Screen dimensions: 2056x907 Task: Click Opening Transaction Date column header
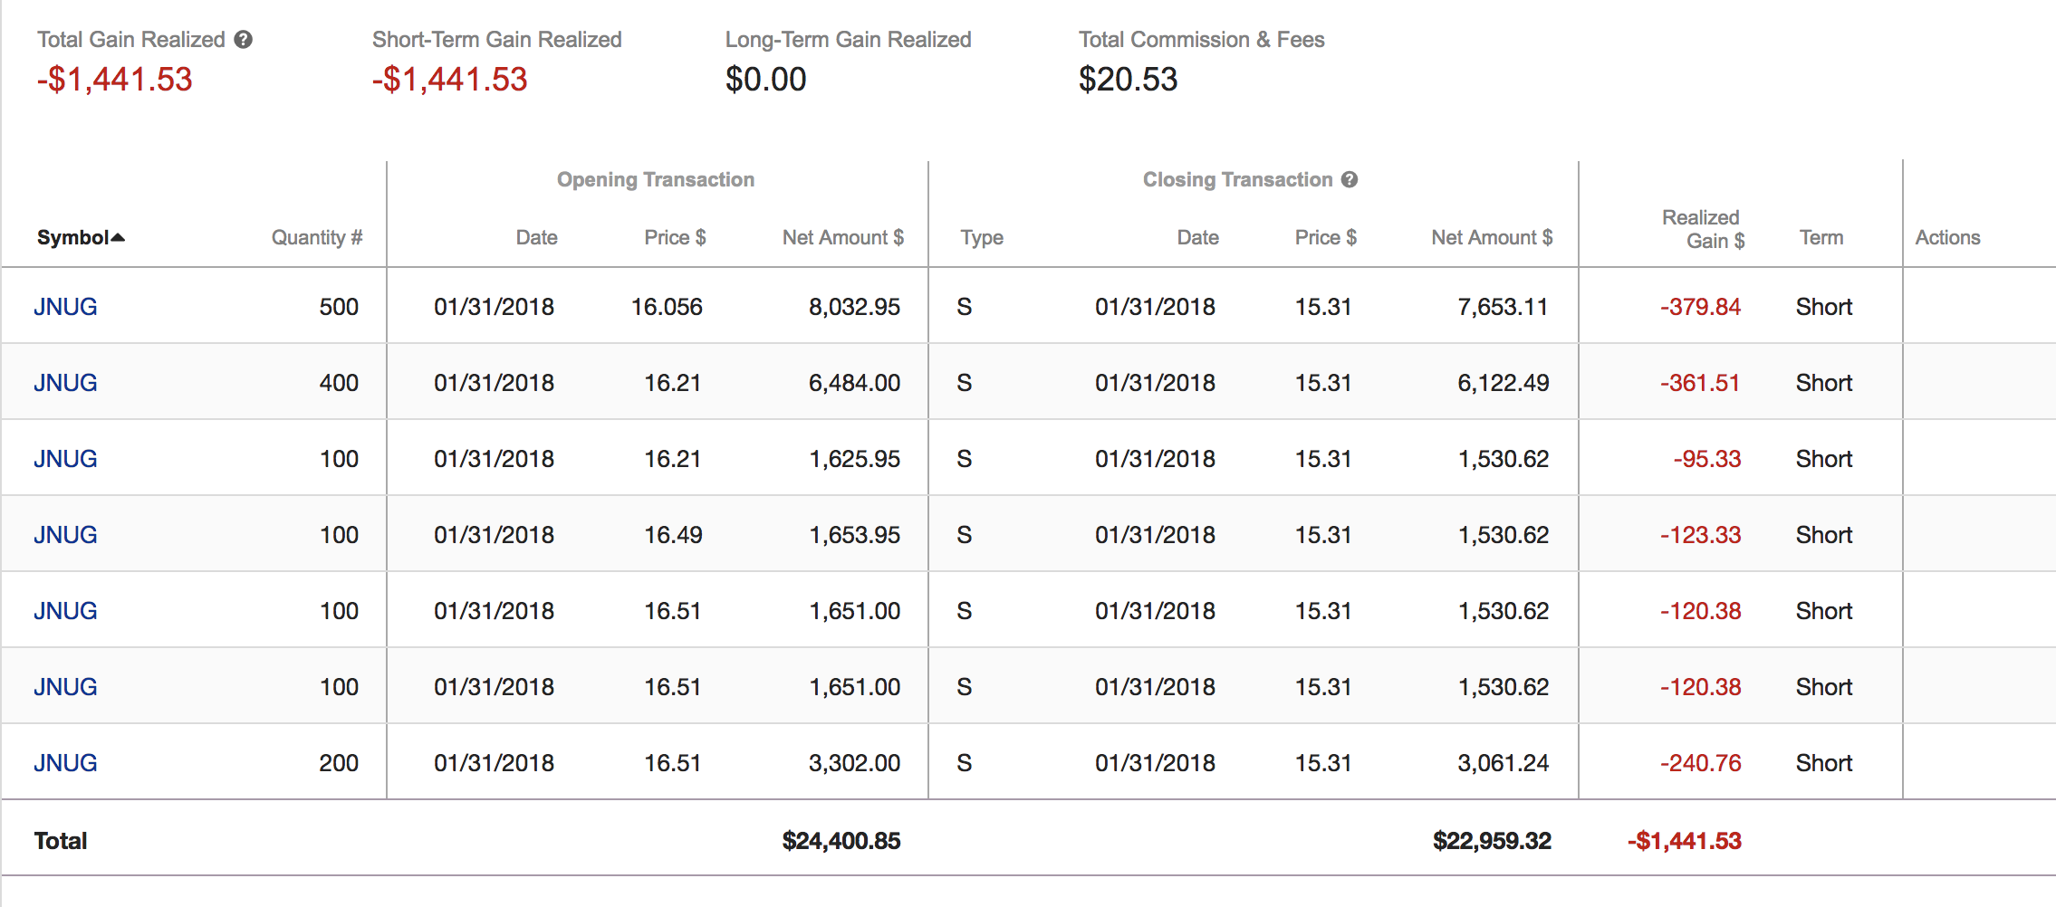click(x=536, y=237)
